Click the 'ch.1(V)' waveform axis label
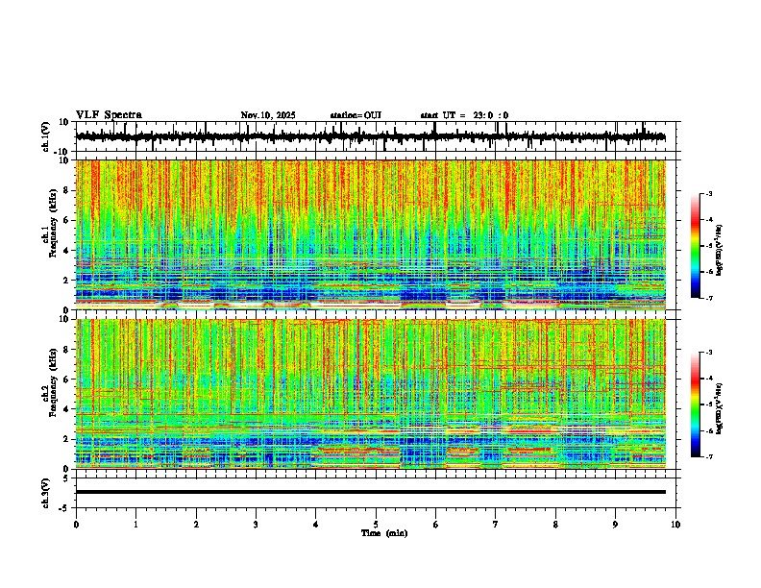The height and width of the screenshot is (588, 761). [46, 136]
